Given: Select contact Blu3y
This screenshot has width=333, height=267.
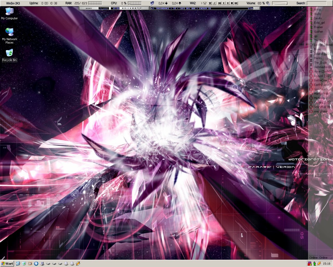Looking at the screenshot, I should point(317,14).
